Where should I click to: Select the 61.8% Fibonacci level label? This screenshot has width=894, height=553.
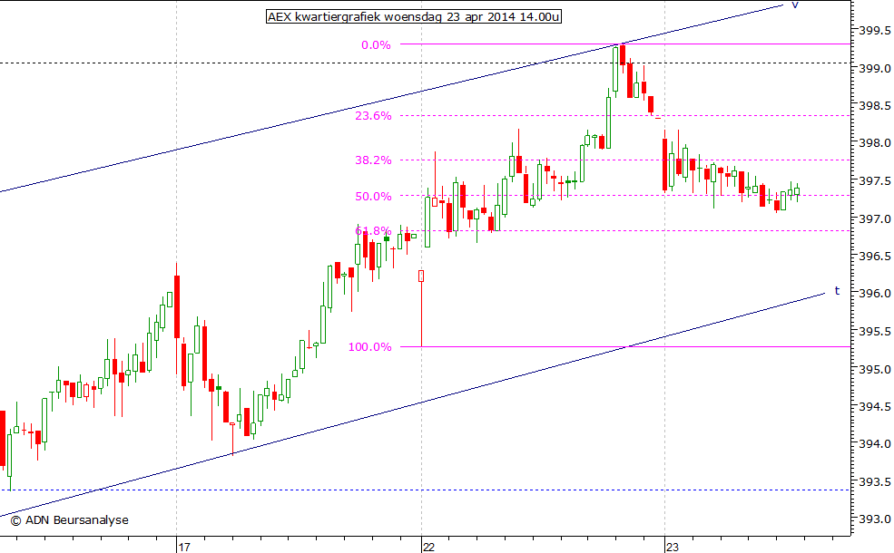pyautogui.click(x=373, y=230)
